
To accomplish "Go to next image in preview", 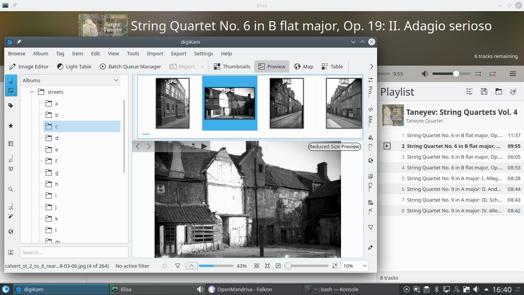I will (x=149, y=146).
